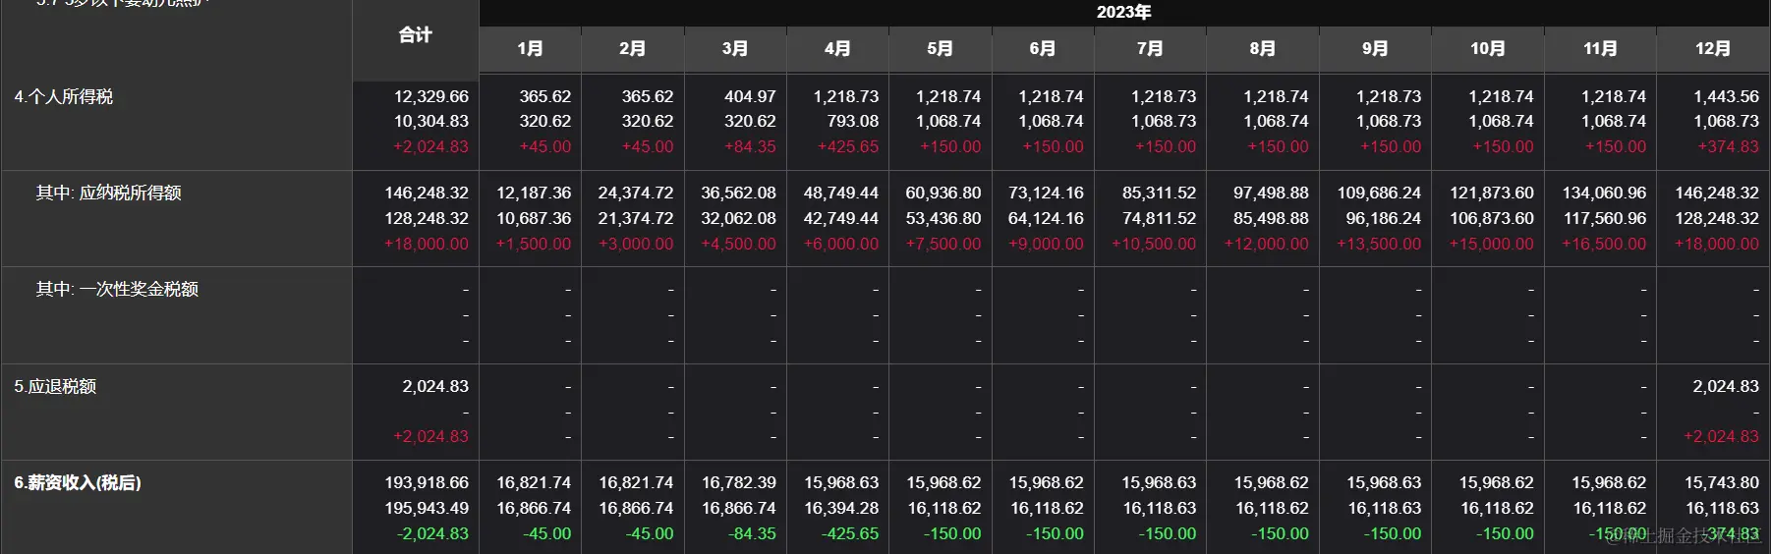
Task: Click the April value 42,749.44
Action: (x=841, y=218)
